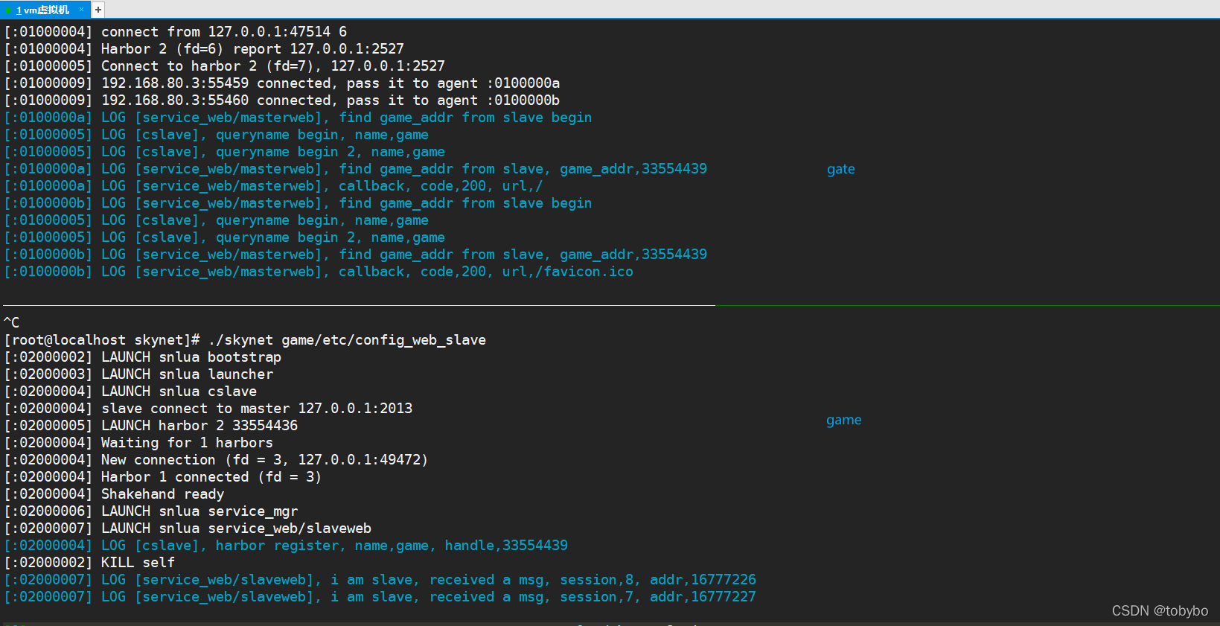Viewport: 1220px width, 626px height.
Task: Click slaveweb line "session,8, addr,16777226"
Action: click(x=380, y=580)
